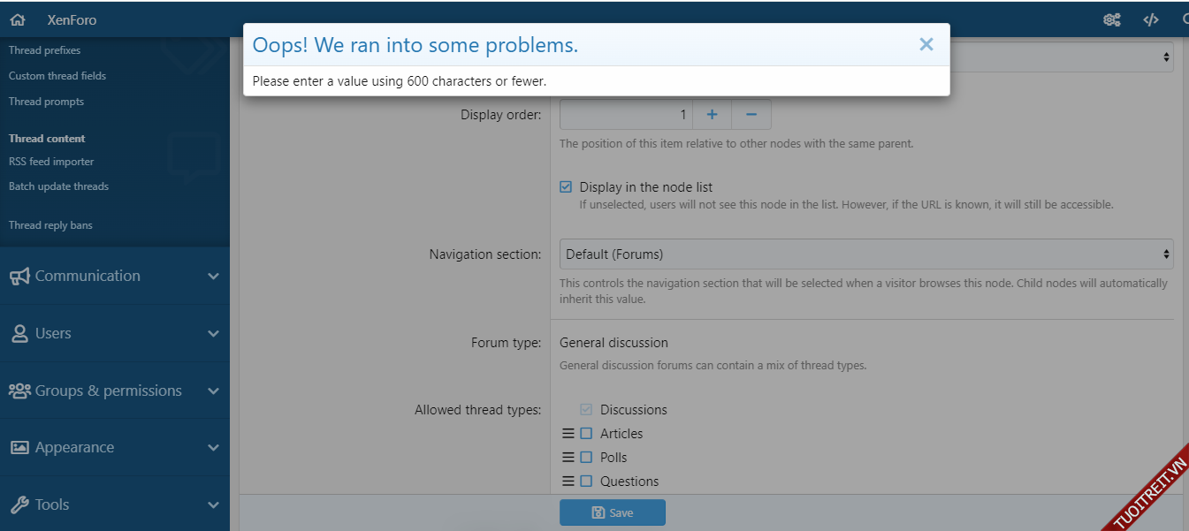Screen dimensions: 1189x531
Task: Click the handle icon beside Questions
Action: 568,482
